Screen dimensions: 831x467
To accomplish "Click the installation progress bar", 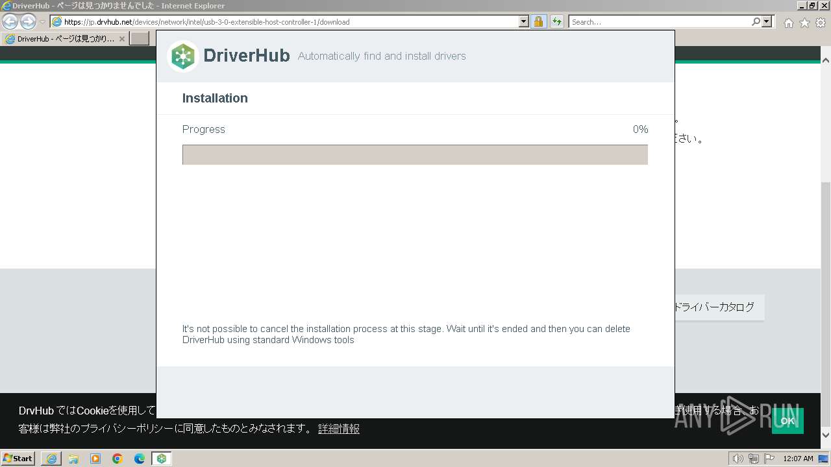I will [x=415, y=154].
